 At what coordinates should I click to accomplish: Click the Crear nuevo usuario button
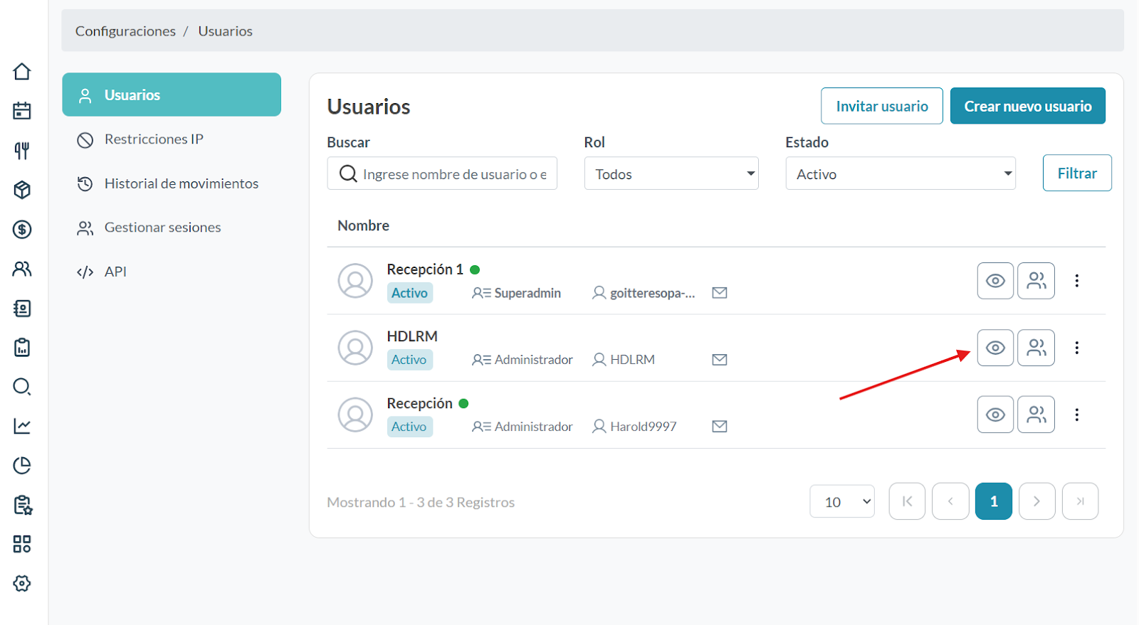1027,106
